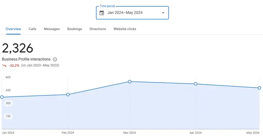Click the "Mar 2024" x-axis label
This screenshot has height=138, width=263.
click(130, 133)
